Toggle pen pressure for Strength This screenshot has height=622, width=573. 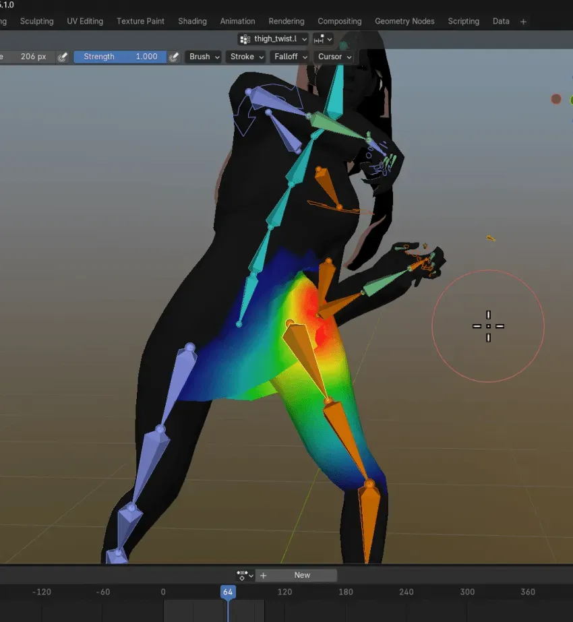click(x=173, y=57)
